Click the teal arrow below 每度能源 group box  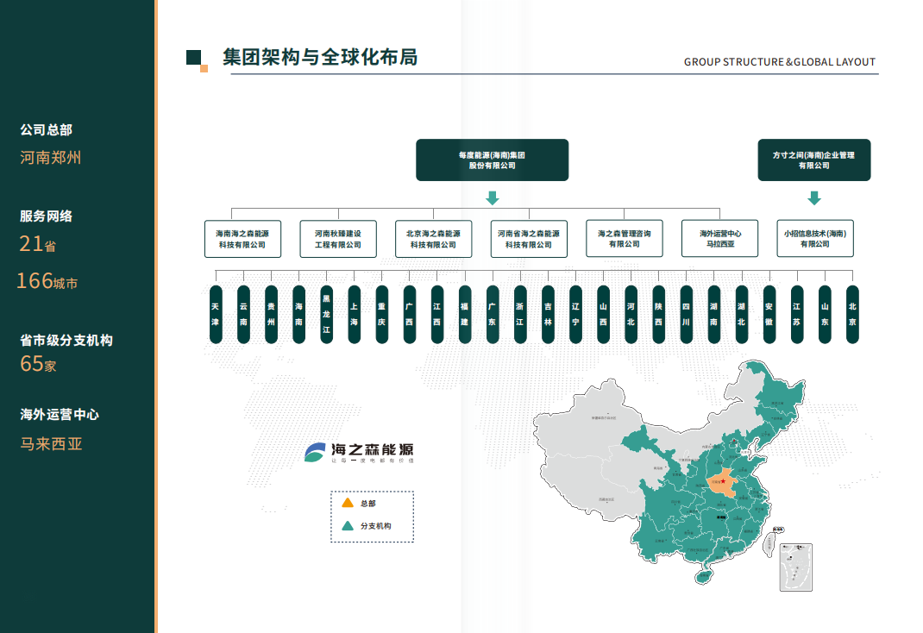point(493,198)
